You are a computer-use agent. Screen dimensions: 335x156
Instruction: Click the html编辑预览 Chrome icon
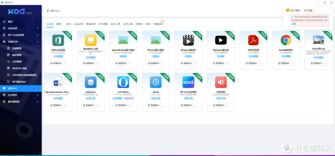[x=286, y=40]
